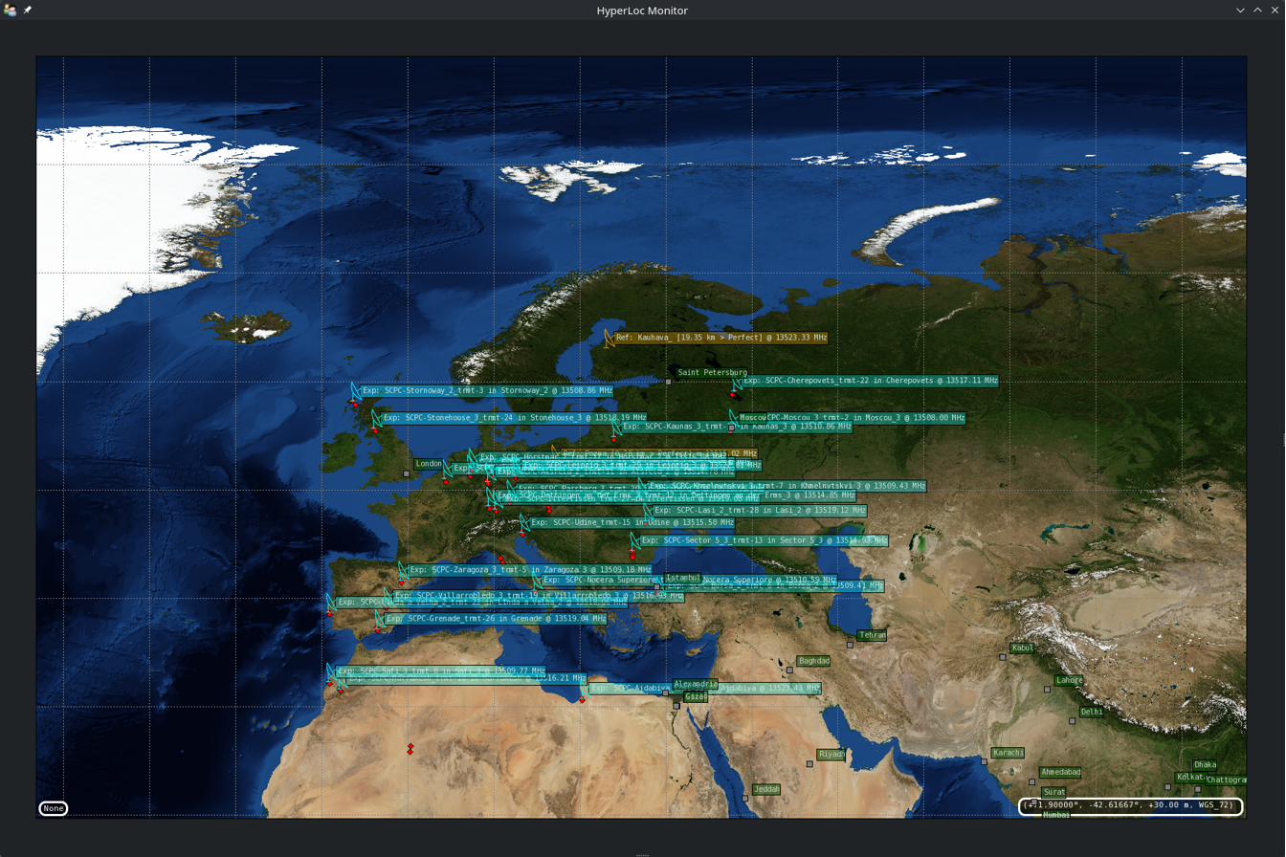Image resolution: width=1286 pixels, height=857 pixels.
Task: Select the Kauhava reference label
Action: (721, 338)
